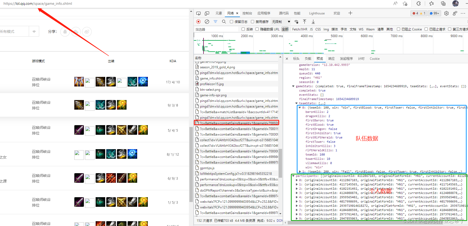Screen dimensions: 468x226
Task: Collapse the teamStats node
Action: tap(296, 103)
